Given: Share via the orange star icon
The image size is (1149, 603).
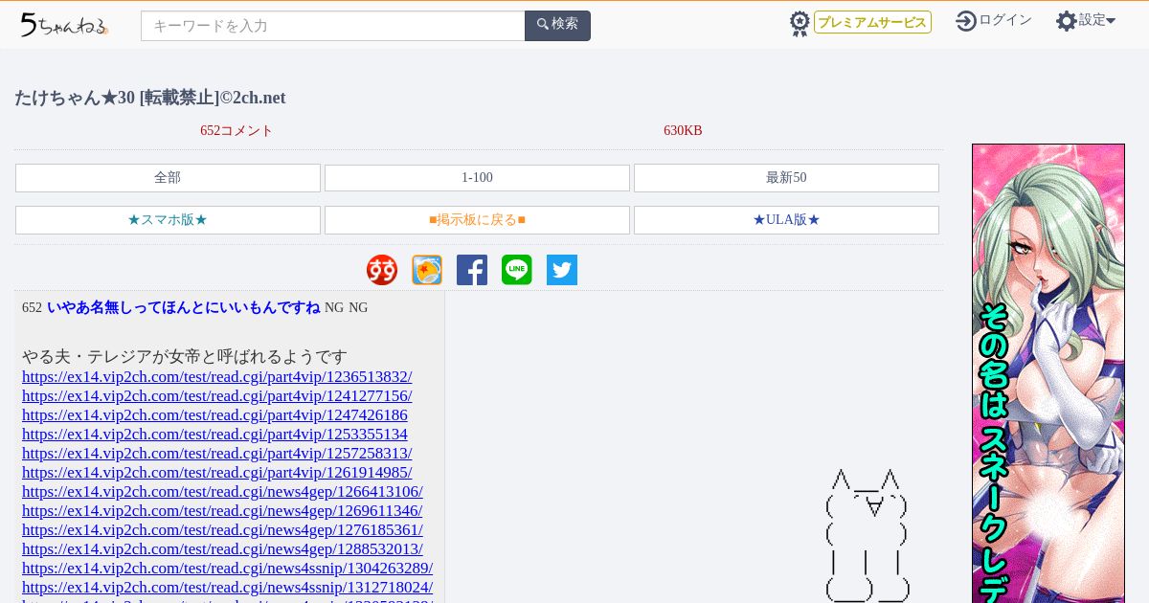Looking at the screenshot, I should 427,270.
